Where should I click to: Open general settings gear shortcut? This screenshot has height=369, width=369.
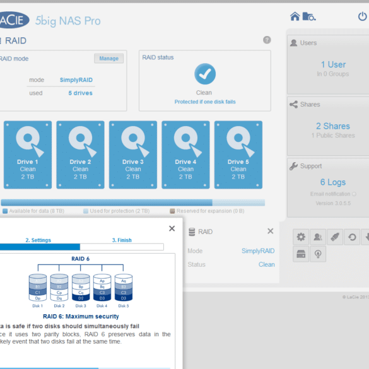coord(301,237)
